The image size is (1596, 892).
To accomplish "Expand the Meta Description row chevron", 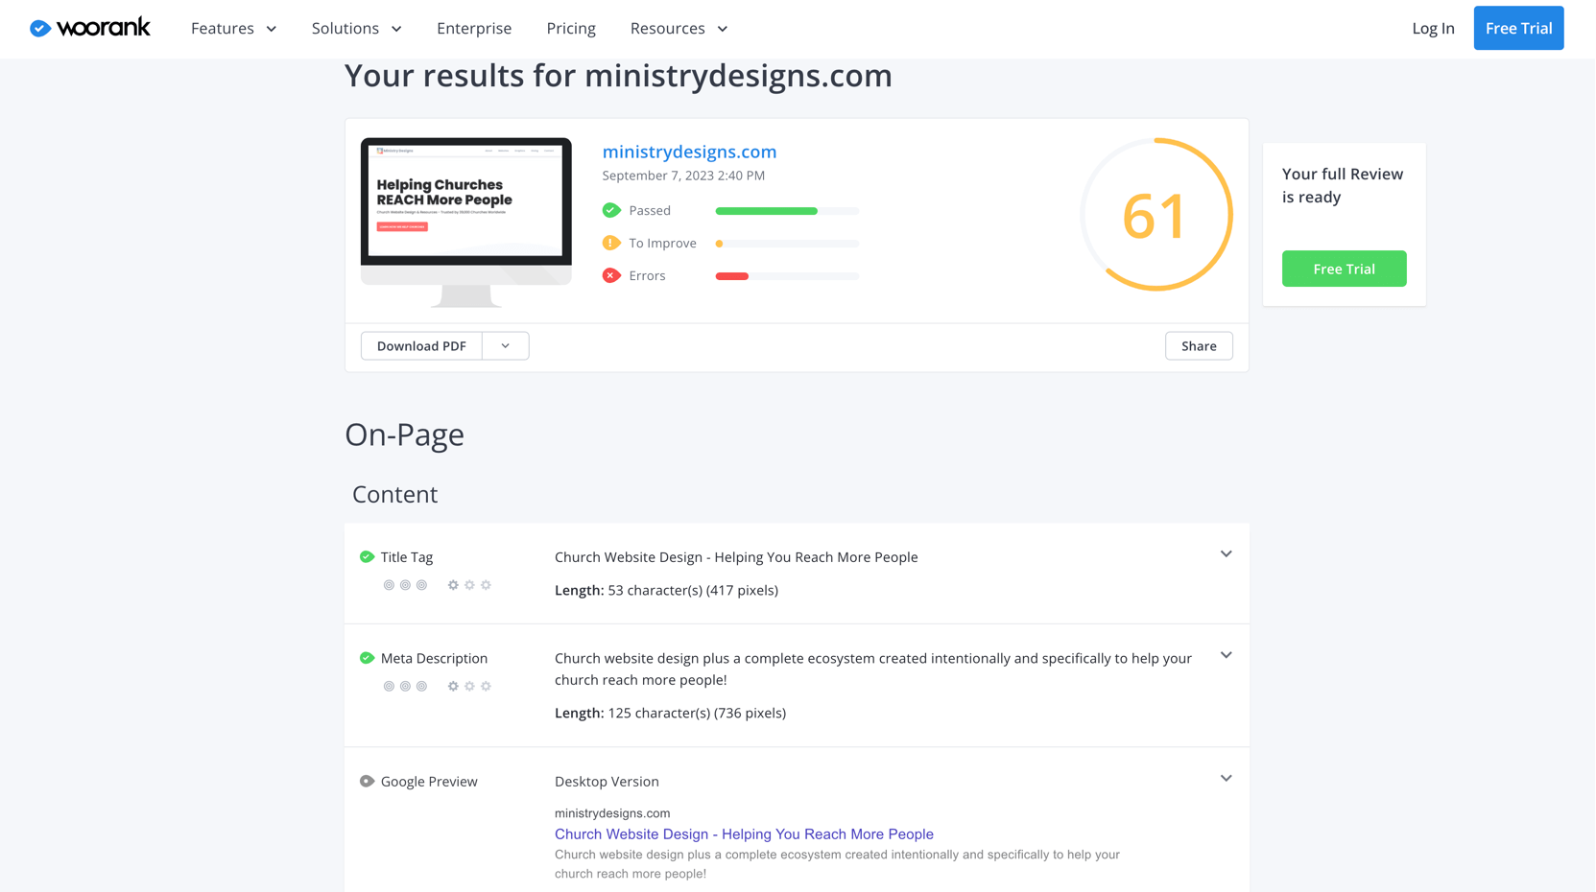I will tap(1226, 656).
